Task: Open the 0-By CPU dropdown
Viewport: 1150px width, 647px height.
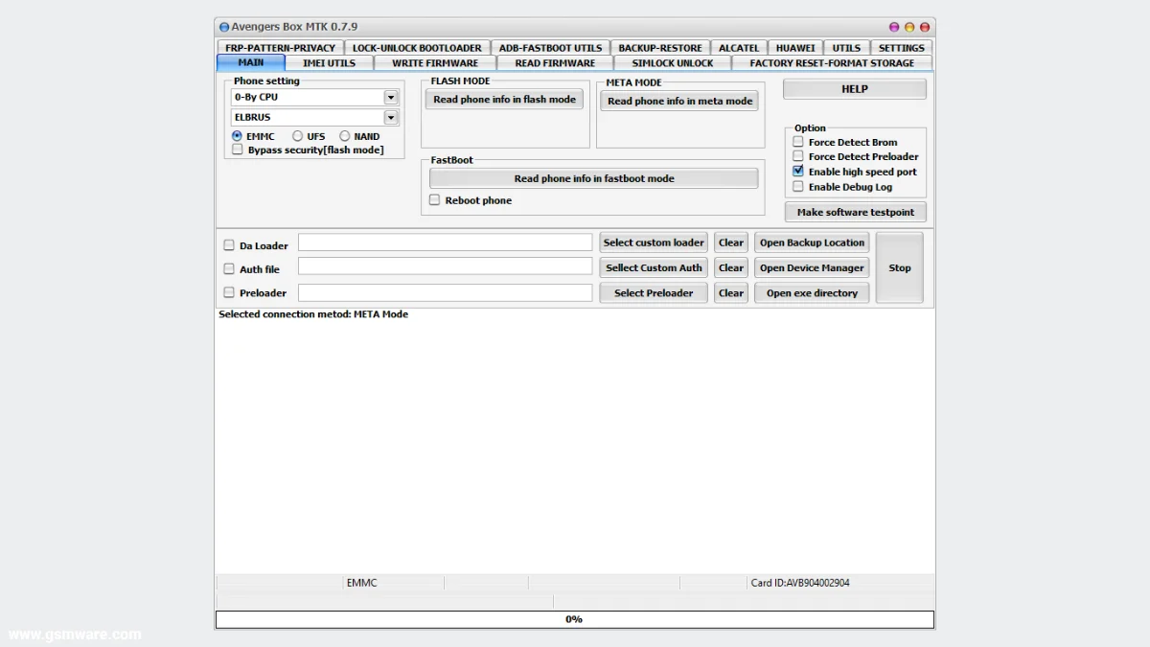Action: pyautogui.click(x=391, y=97)
